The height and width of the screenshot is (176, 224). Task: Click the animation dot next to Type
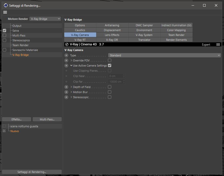point(66,55)
